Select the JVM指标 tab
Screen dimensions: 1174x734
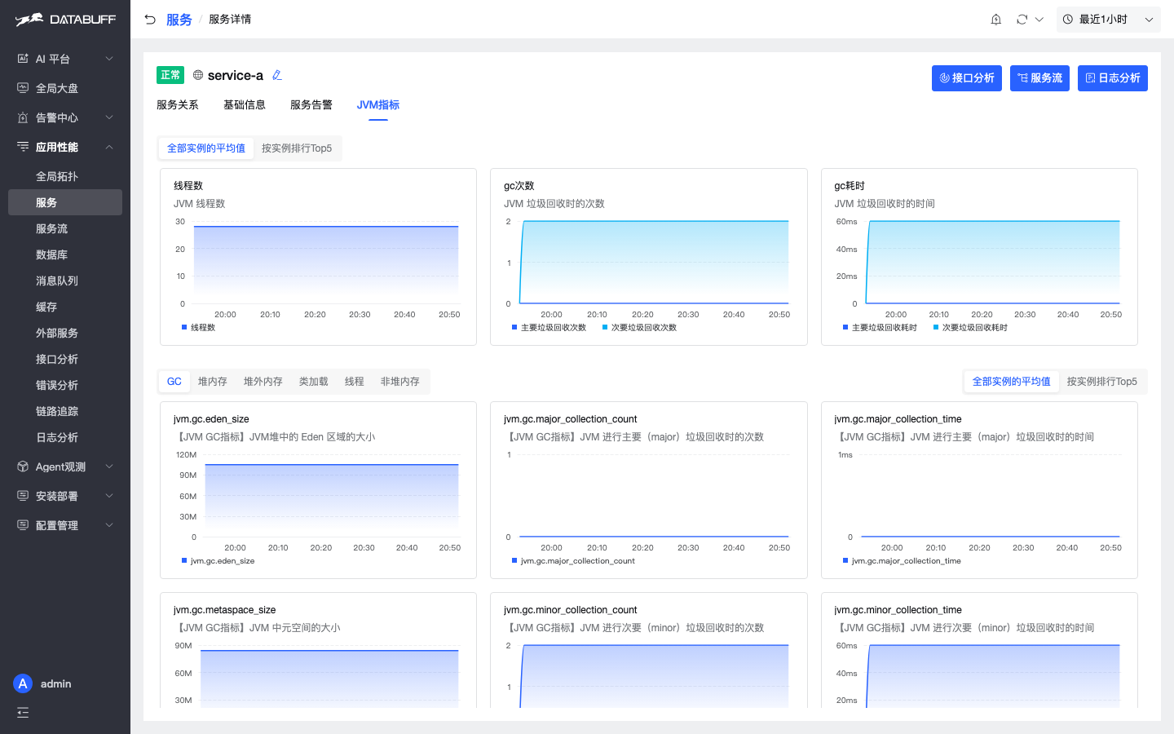378,104
